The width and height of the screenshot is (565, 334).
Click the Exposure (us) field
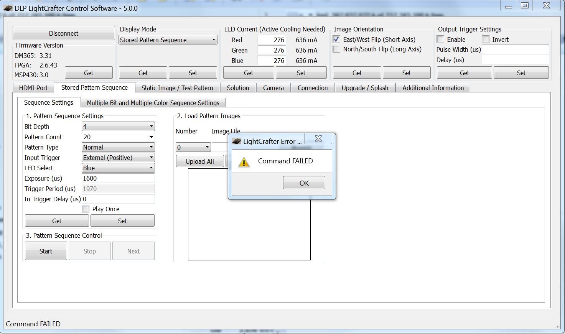pyautogui.click(x=118, y=178)
